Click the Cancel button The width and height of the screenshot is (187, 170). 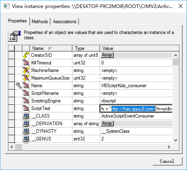click(x=167, y=161)
